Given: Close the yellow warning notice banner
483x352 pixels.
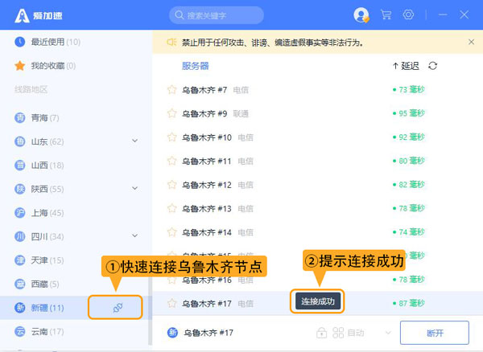Looking at the screenshot, I should (x=471, y=42).
